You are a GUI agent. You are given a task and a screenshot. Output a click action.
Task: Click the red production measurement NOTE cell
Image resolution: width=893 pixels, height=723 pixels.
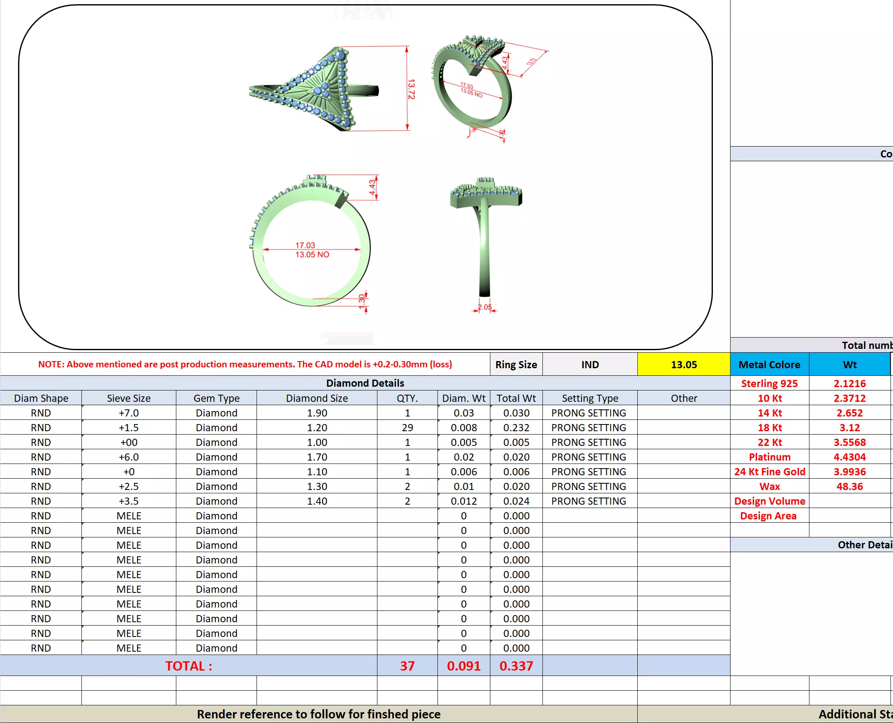tap(245, 364)
